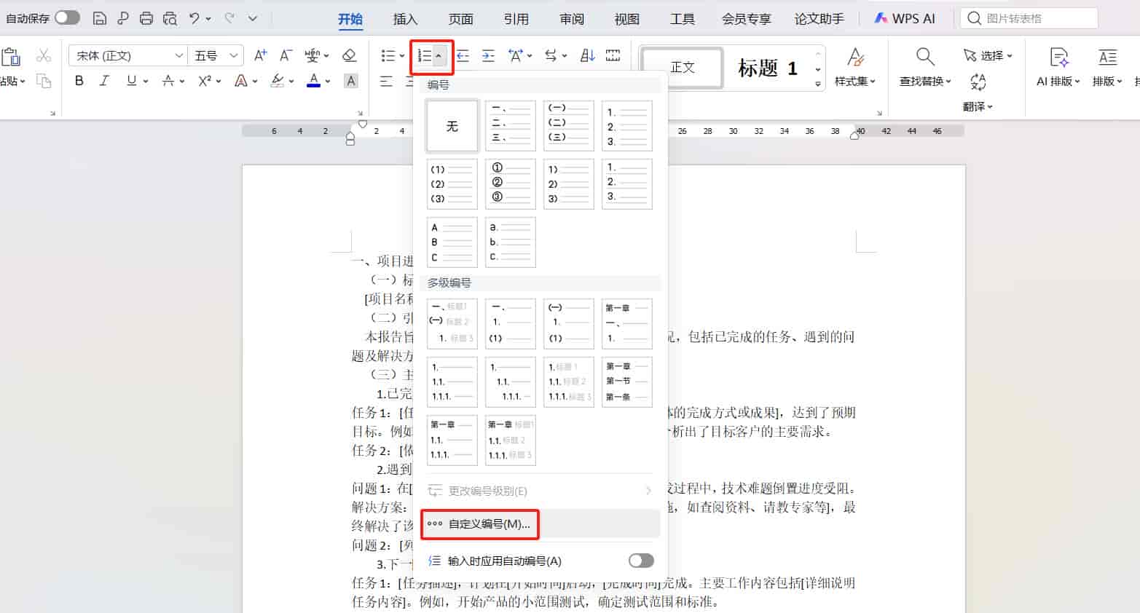Toggle italic formatting
The height and width of the screenshot is (613, 1140).
pyautogui.click(x=104, y=81)
